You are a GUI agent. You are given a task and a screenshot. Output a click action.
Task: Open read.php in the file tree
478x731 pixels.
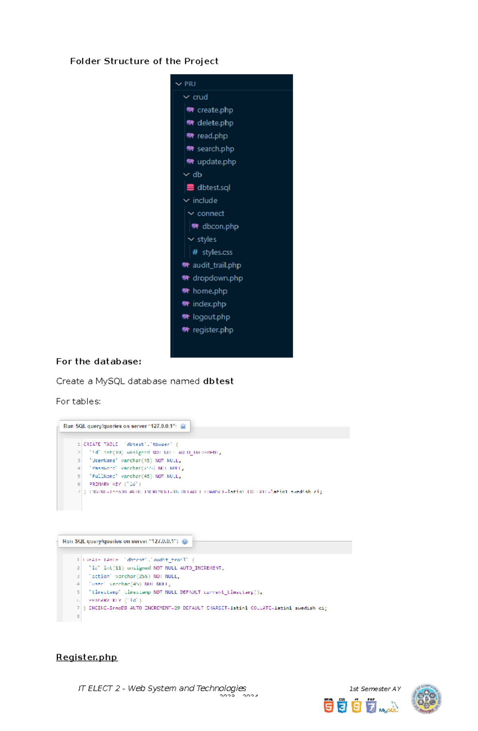click(x=212, y=136)
